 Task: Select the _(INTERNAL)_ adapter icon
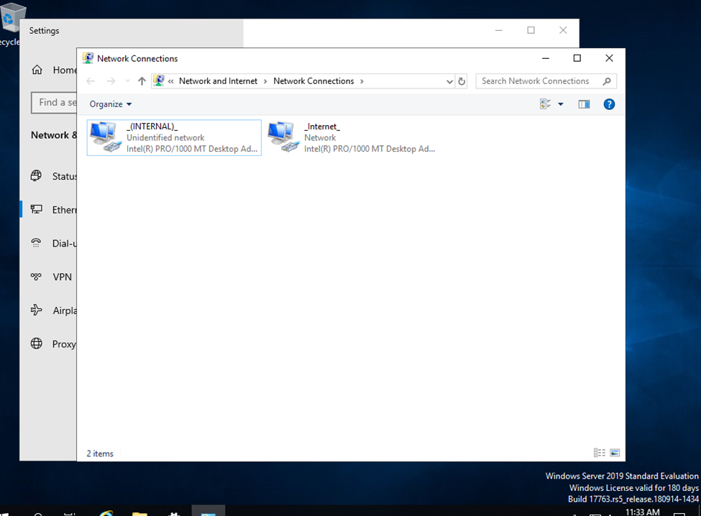[106, 137]
